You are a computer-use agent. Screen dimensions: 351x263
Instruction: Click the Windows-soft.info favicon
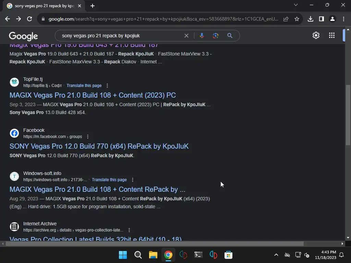(x=14, y=176)
